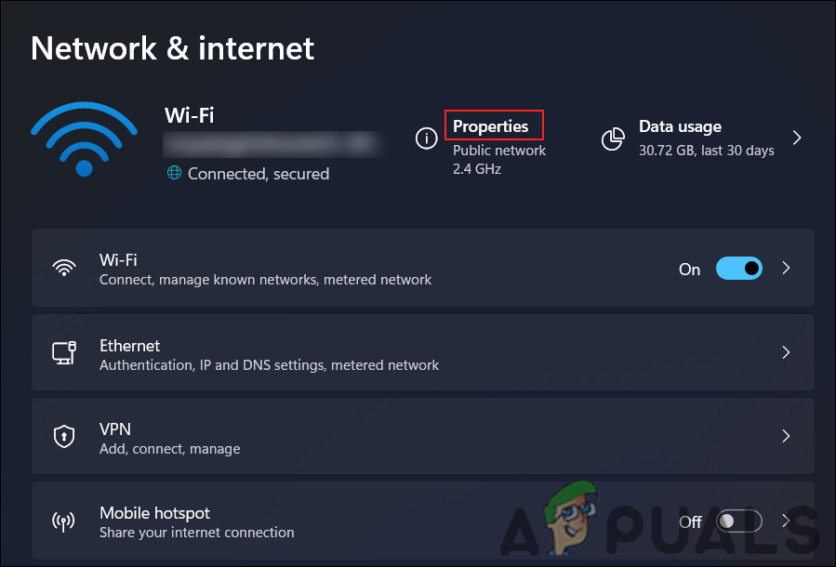Click the Mobile hotspot broadcast icon
The width and height of the screenshot is (836, 567).
coord(63,521)
